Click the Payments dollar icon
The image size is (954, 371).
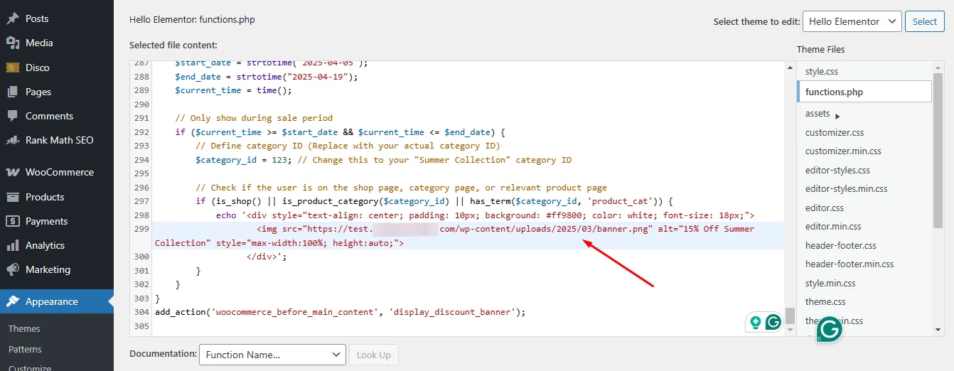[13, 221]
